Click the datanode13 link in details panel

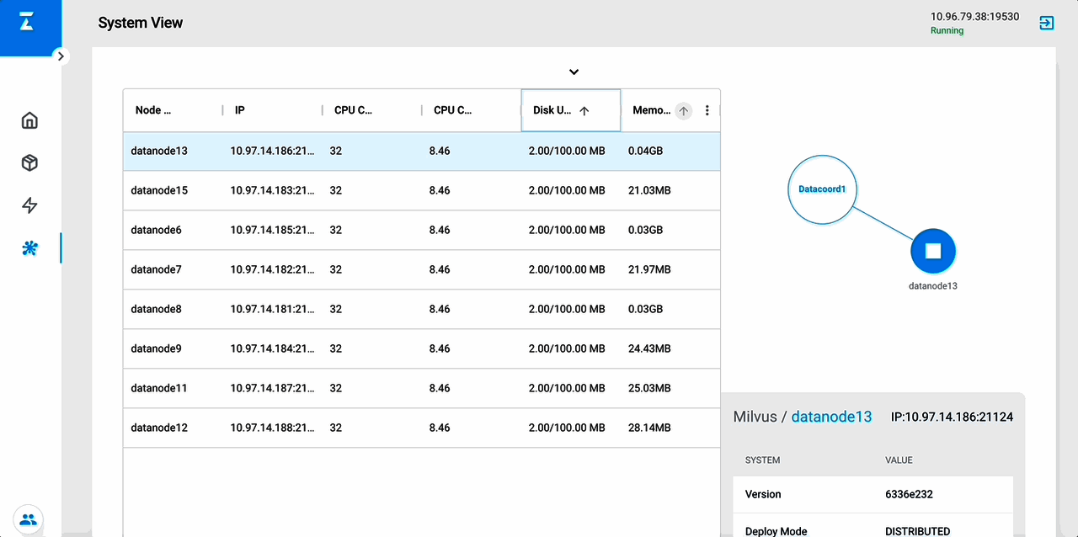coord(831,417)
